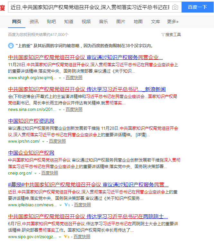Click the Baidu paw notice icon

[x=11, y=46]
